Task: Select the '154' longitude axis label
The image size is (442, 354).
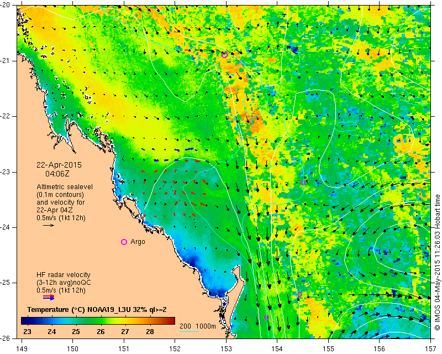Action: 277,349
